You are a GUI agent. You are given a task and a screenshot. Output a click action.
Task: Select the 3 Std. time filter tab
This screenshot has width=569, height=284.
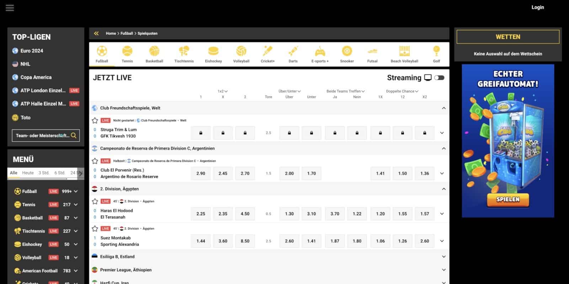pos(44,173)
